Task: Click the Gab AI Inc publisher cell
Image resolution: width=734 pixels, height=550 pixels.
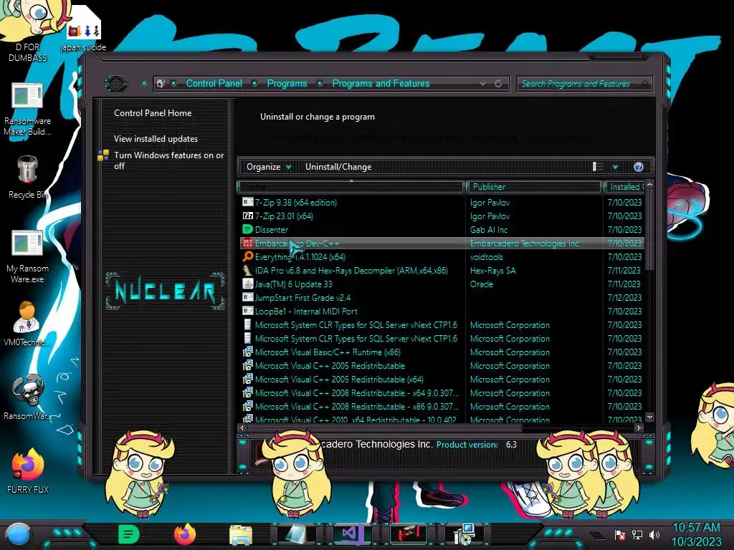Action: [x=489, y=230]
